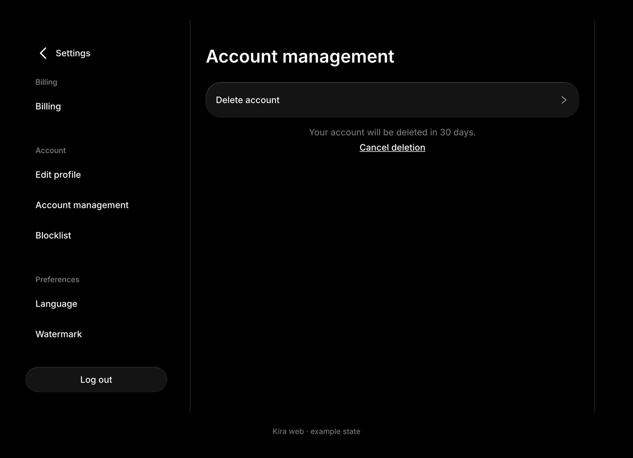Click the Settings title in the sidebar
The image size is (633, 458).
[x=73, y=53]
